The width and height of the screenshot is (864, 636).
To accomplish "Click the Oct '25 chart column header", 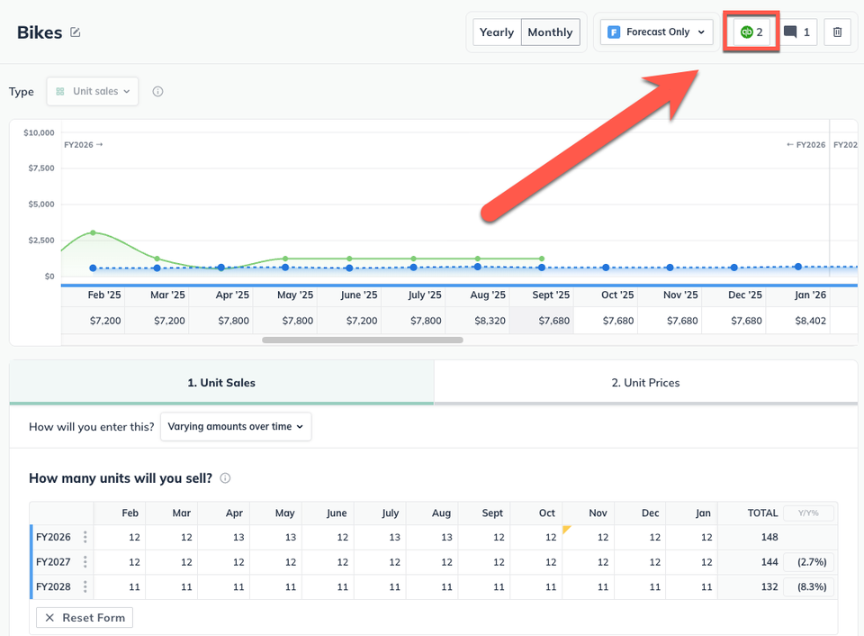I will pyautogui.click(x=617, y=295).
